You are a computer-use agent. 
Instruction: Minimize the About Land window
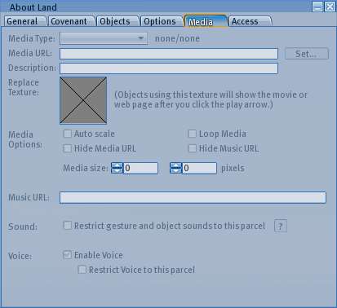pyautogui.click(x=317, y=7)
